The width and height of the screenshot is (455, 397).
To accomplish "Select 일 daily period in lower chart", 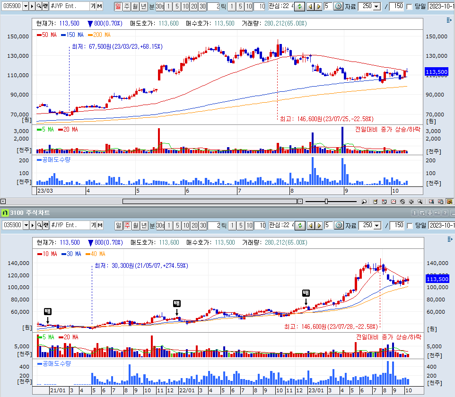I will point(118,225).
